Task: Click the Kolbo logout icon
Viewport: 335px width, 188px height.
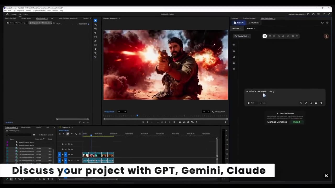Action: (x=327, y=23)
